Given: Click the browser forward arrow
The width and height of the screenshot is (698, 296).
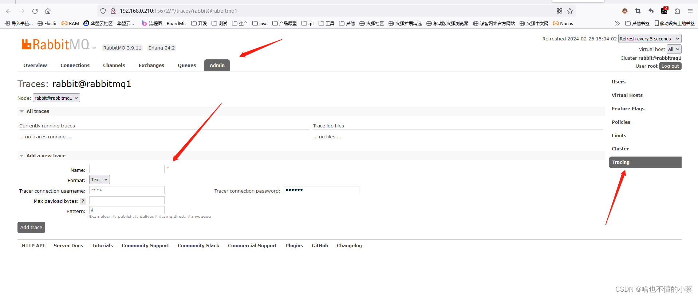Looking at the screenshot, I should click(x=22, y=11).
